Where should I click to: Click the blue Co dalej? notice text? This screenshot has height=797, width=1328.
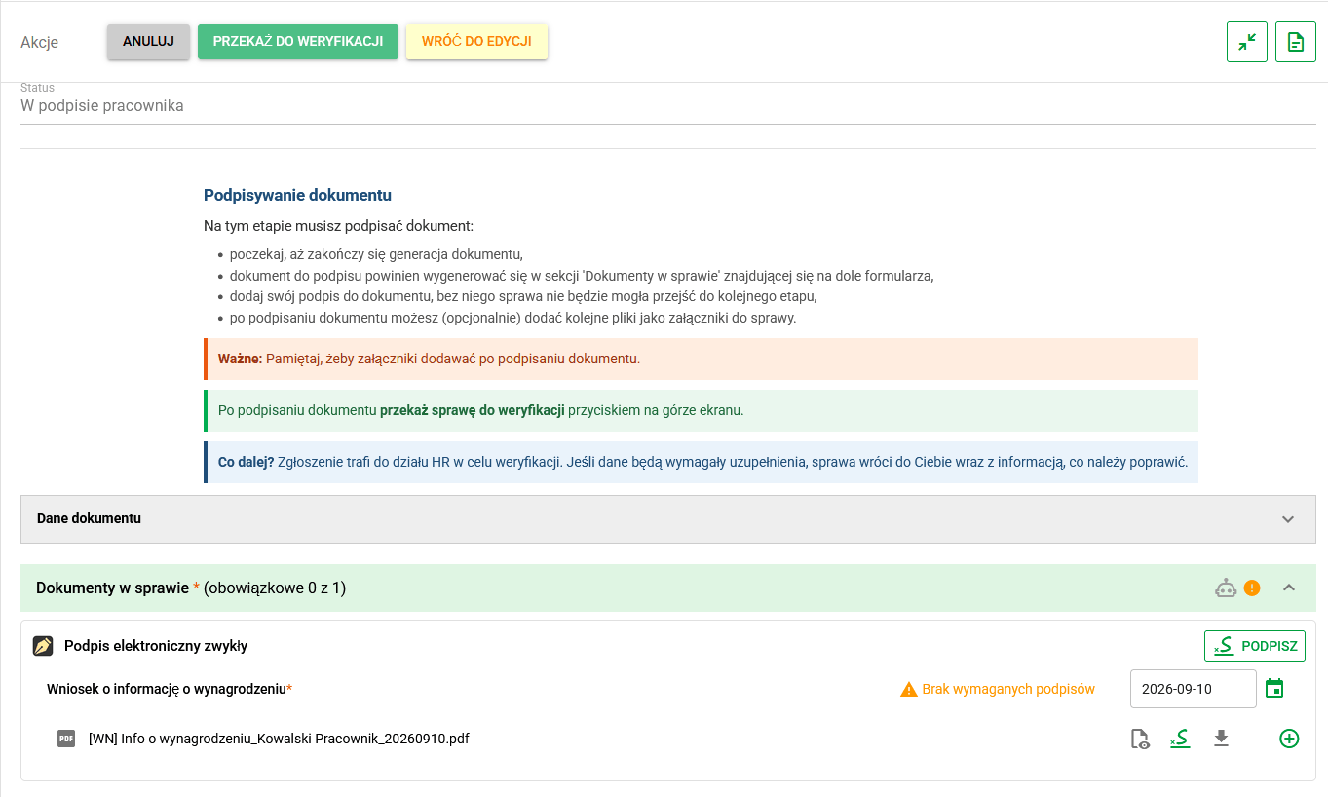click(x=701, y=462)
